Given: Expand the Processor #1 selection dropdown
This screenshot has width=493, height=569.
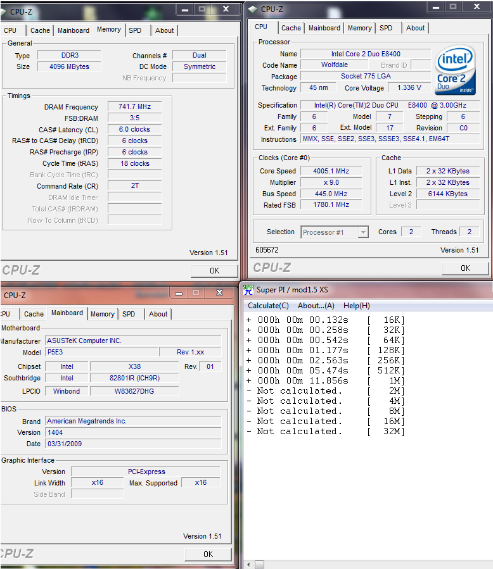Looking at the screenshot, I should (x=363, y=232).
